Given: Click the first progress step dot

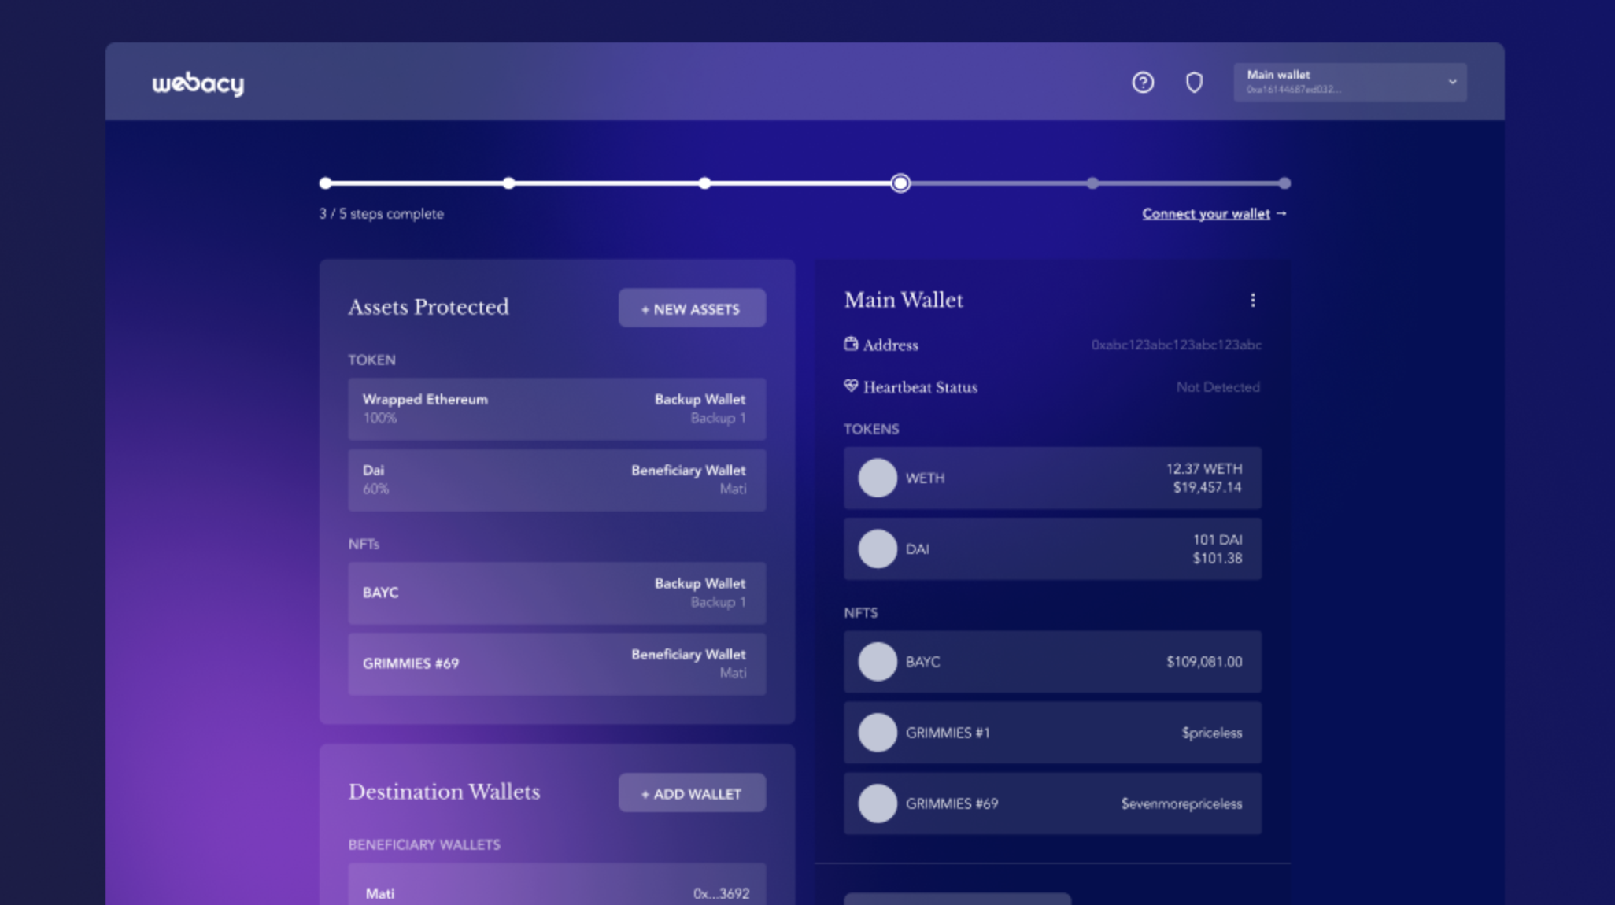Looking at the screenshot, I should tap(325, 183).
